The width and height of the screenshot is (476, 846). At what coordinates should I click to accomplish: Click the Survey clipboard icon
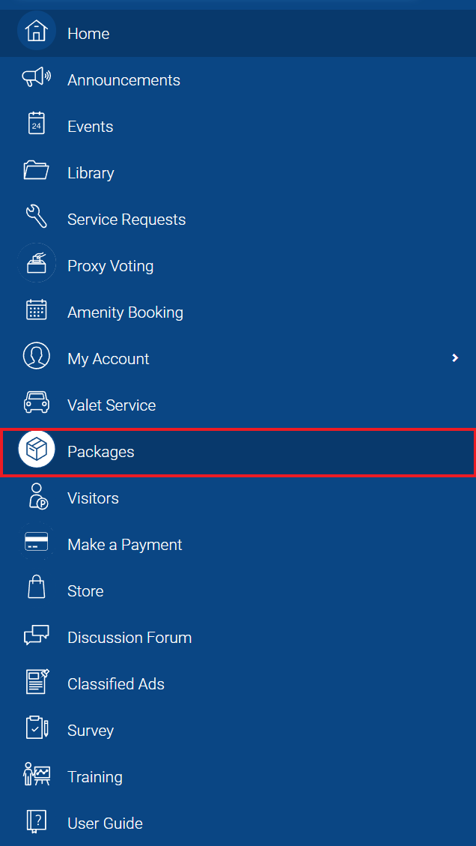[x=37, y=728]
